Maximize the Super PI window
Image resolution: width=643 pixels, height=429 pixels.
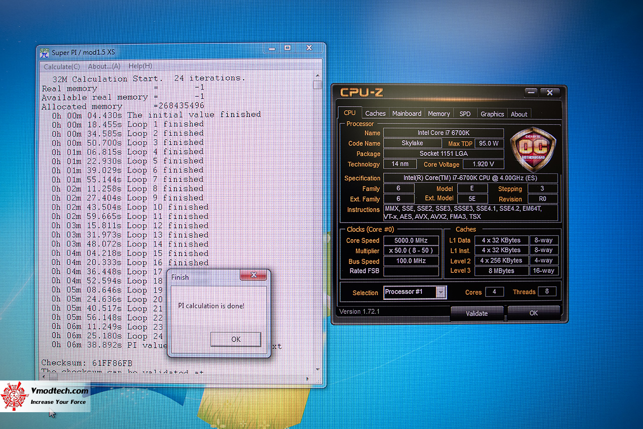coord(287,48)
